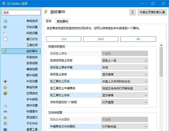Select 额外视图 in the sidebar

[x=32, y=75]
